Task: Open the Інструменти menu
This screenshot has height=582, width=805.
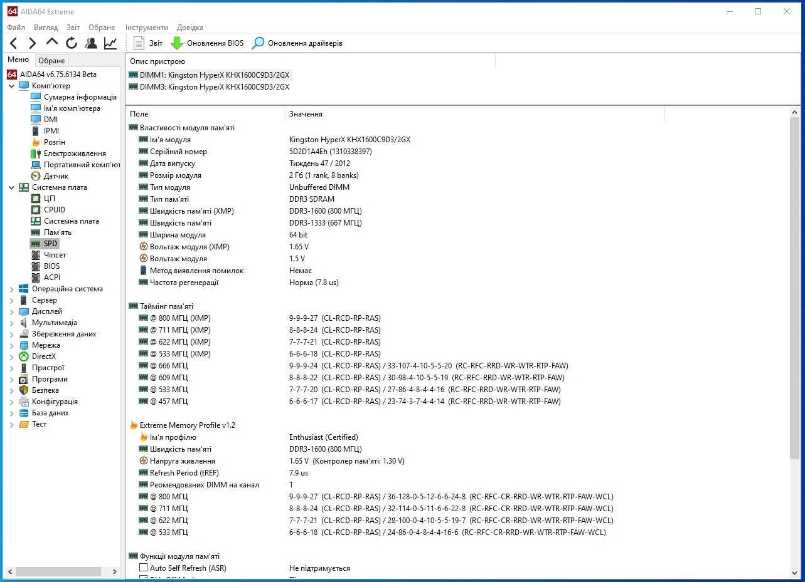Action: click(x=147, y=28)
